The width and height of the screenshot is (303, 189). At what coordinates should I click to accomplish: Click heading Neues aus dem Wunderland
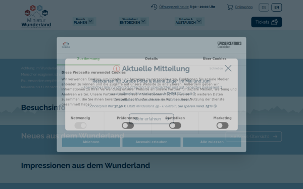(x=72, y=136)
